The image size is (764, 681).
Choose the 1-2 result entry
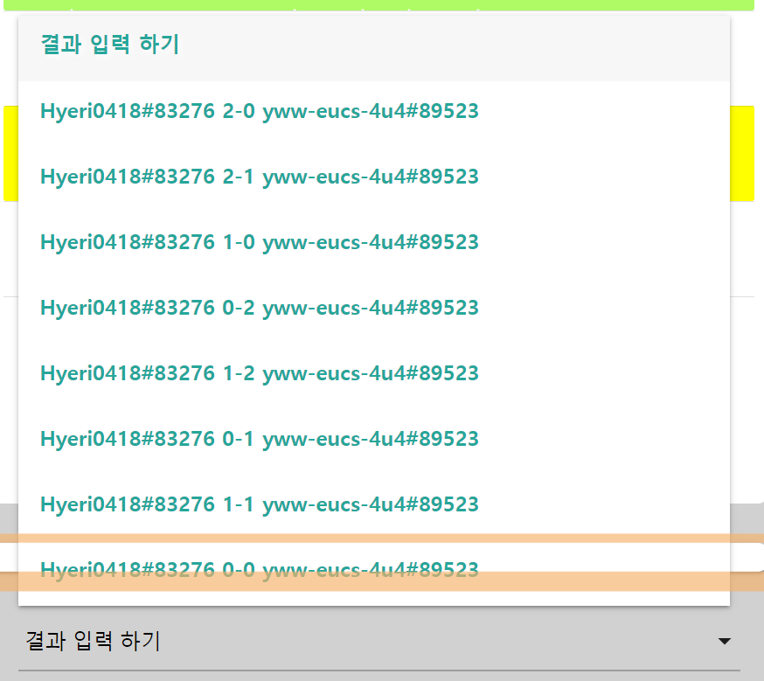(374, 373)
